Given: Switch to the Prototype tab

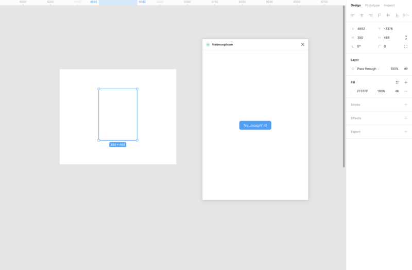Looking at the screenshot, I should (372, 5).
